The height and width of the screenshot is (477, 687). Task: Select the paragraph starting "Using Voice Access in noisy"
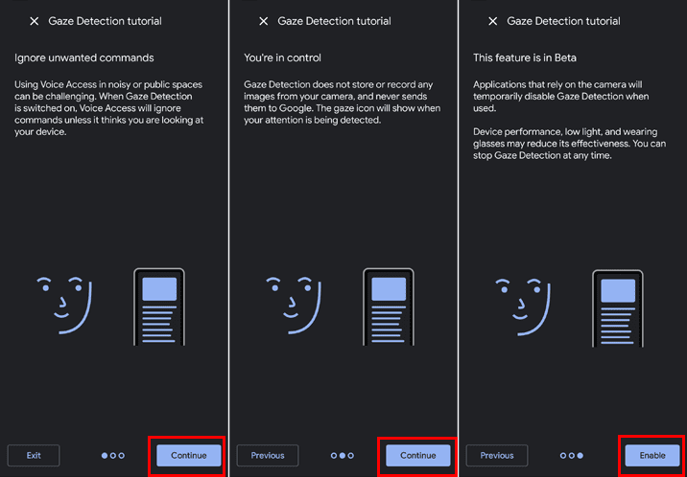(109, 108)
